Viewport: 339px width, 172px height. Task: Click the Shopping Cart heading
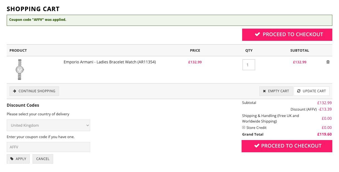click(33, 9)
